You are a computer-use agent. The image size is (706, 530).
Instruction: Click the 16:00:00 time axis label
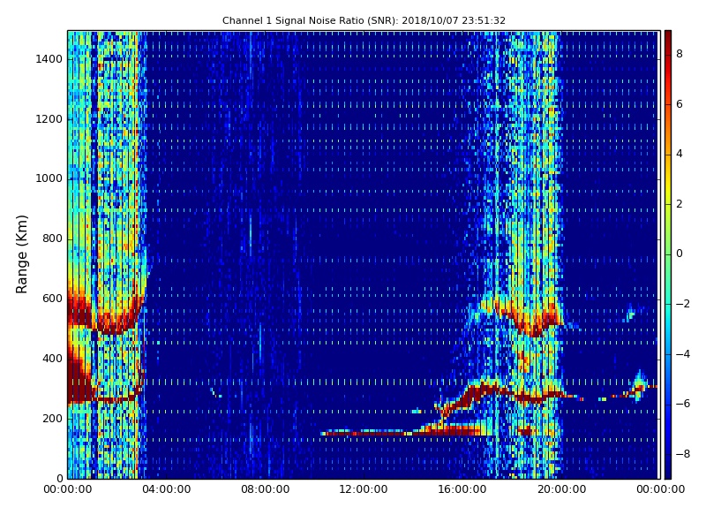[x=462, y=489]
